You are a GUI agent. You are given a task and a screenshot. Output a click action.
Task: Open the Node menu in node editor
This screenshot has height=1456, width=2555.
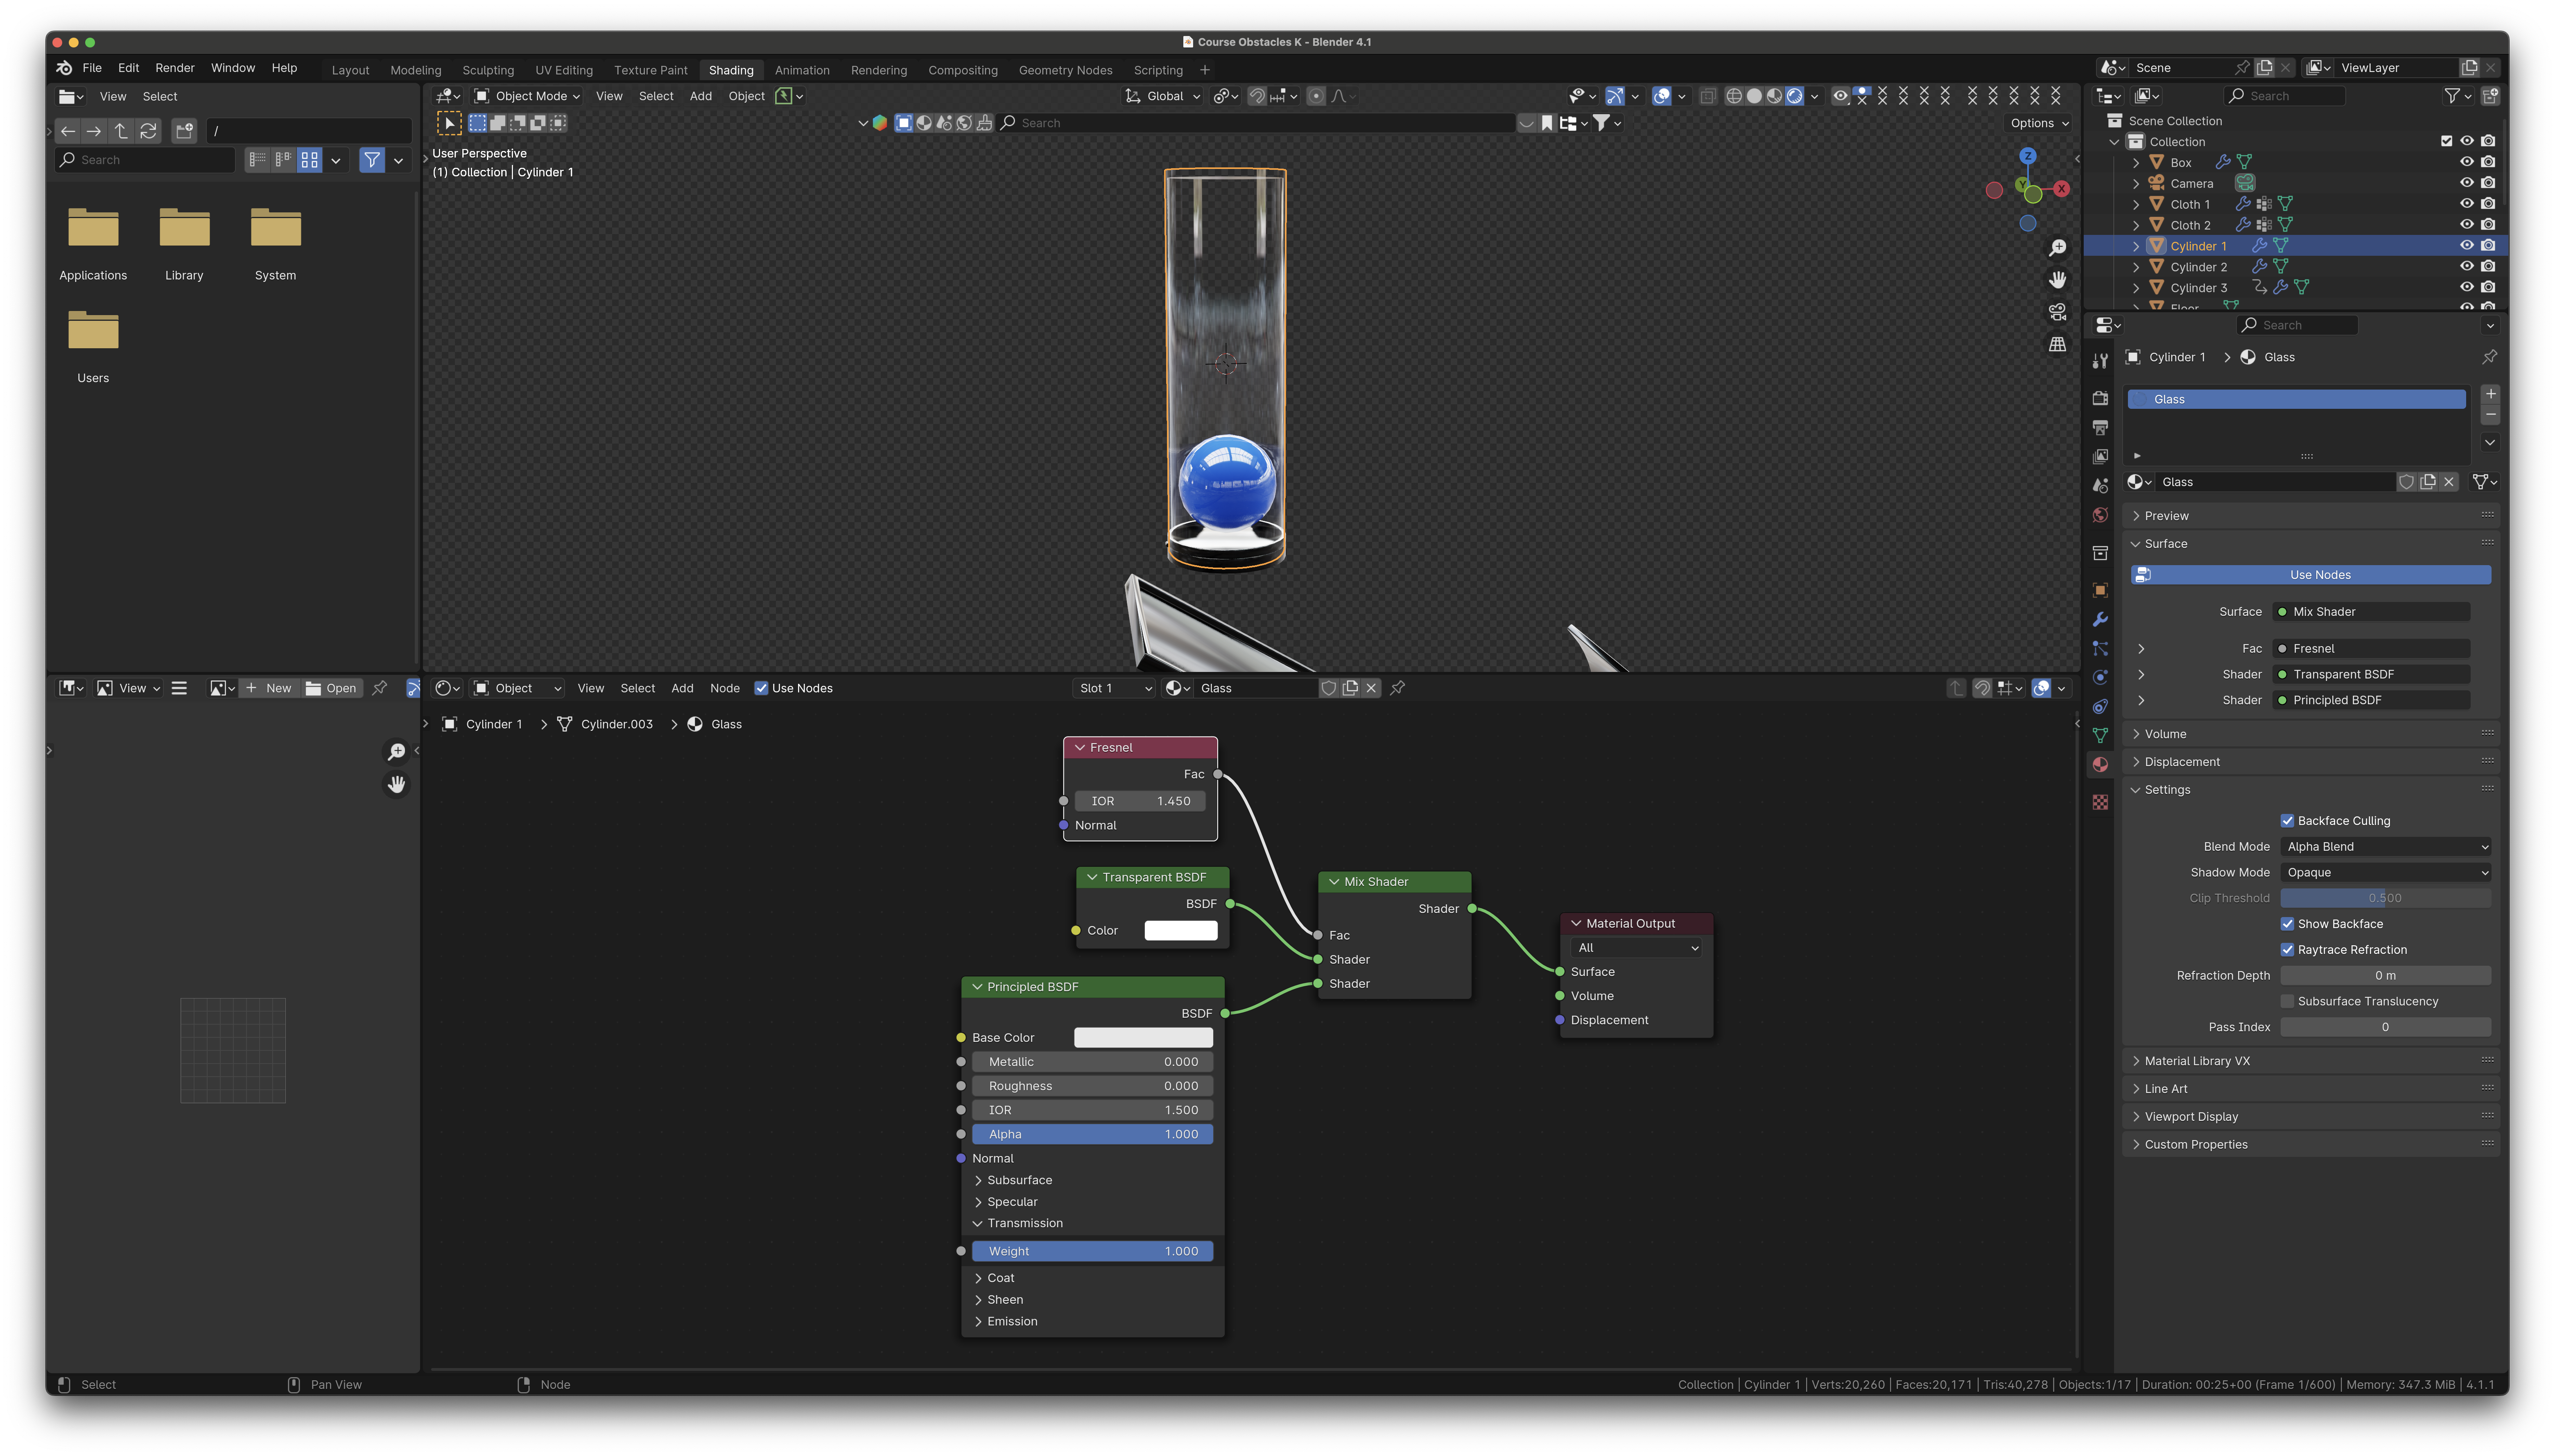[724, 688]
